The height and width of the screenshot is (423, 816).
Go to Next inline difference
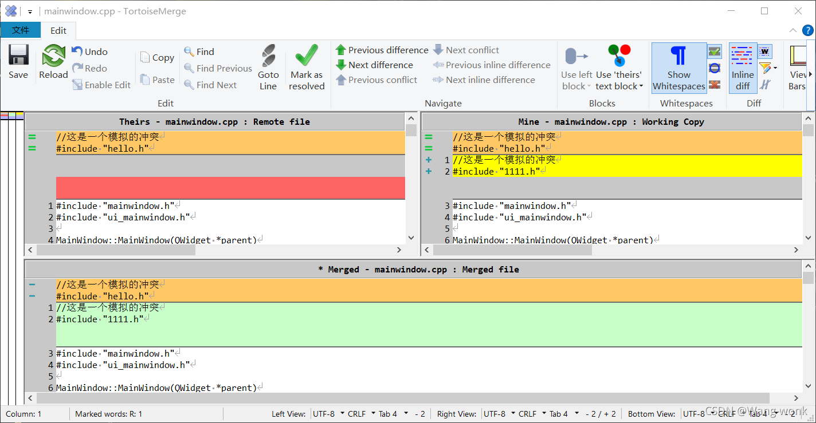tap(484, 80)
